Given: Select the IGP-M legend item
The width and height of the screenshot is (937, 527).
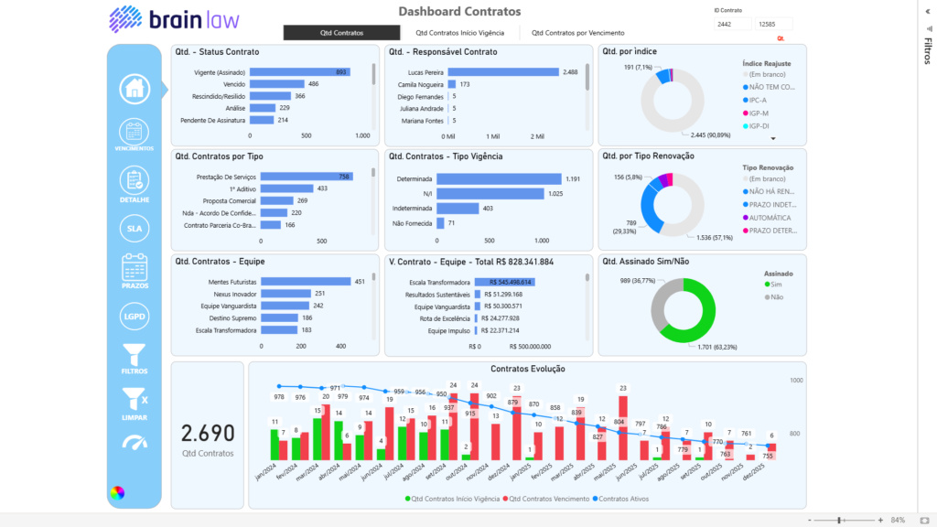Looking at the screenshot, I should click(x=755, y=113).
